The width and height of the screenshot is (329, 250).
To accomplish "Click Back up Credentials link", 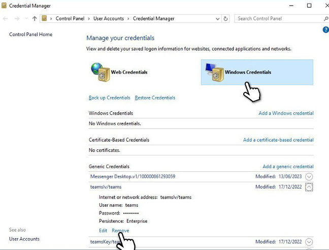I will pos(109,98).
